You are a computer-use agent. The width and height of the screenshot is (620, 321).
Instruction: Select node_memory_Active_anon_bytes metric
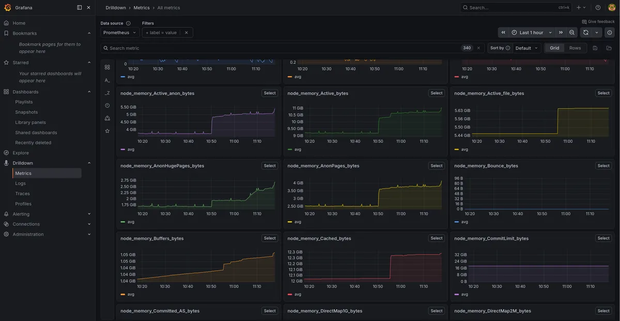(x=270, y=93)
